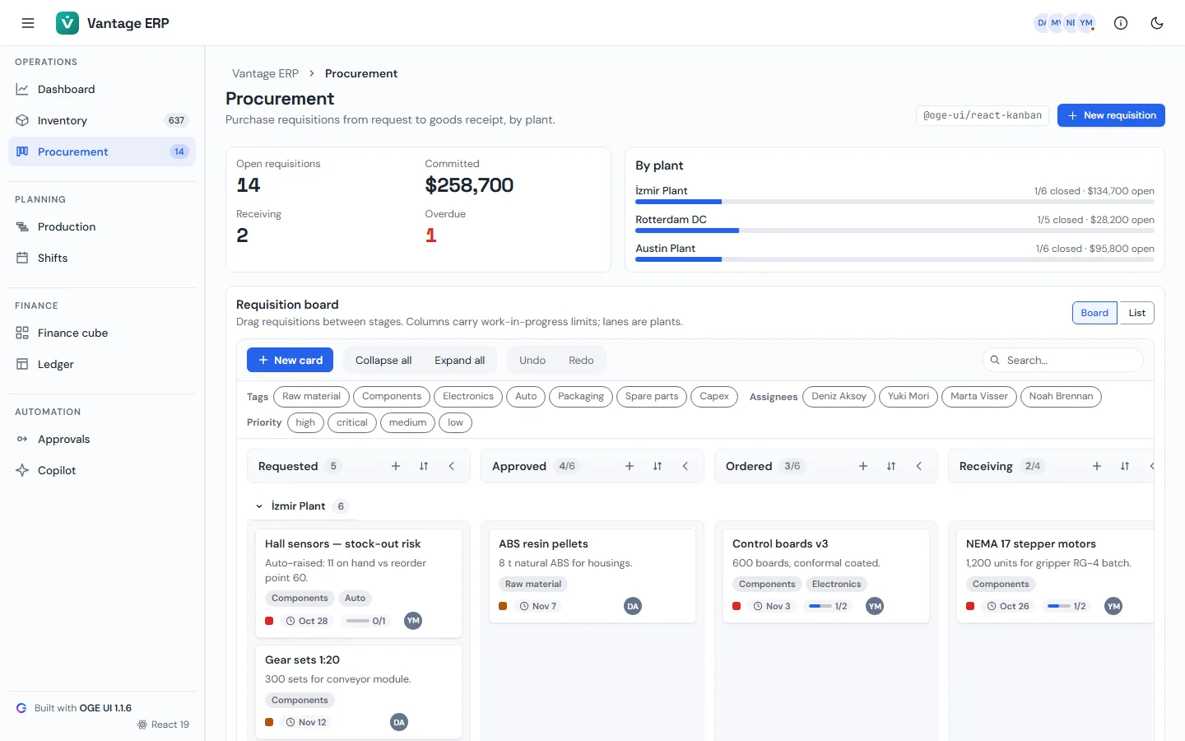The image size is (1185, 741).
Task: Click the Approvals sidebar icon
Action: [x=22, y=439]
